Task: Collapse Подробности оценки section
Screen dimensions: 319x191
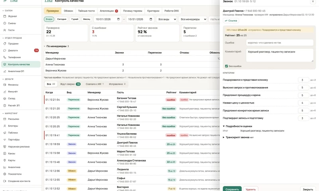Action: [x=237, y=126]
